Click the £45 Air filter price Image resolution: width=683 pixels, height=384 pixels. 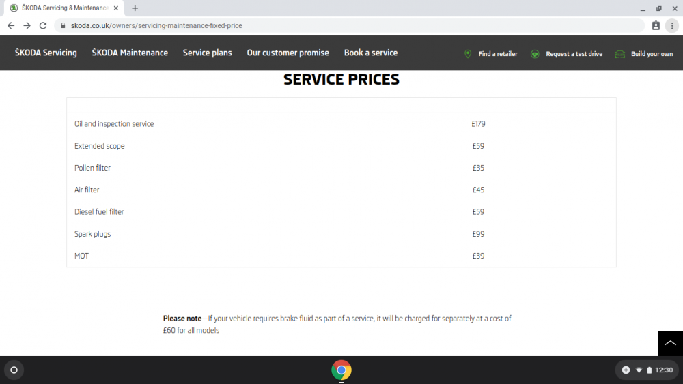pos(478,190)
